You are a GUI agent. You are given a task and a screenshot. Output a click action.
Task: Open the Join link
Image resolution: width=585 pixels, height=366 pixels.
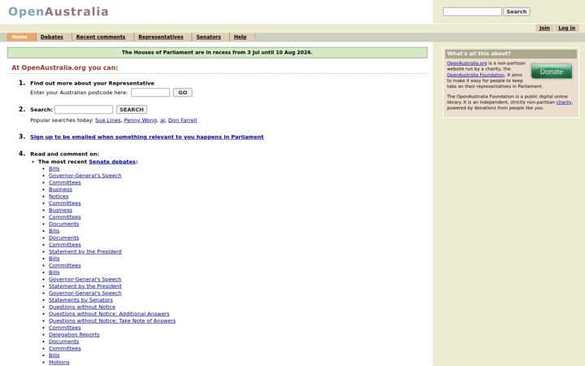pos(544,28)
